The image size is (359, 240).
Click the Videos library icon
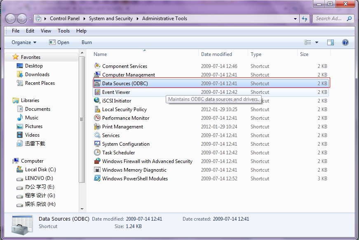(20, 135)
